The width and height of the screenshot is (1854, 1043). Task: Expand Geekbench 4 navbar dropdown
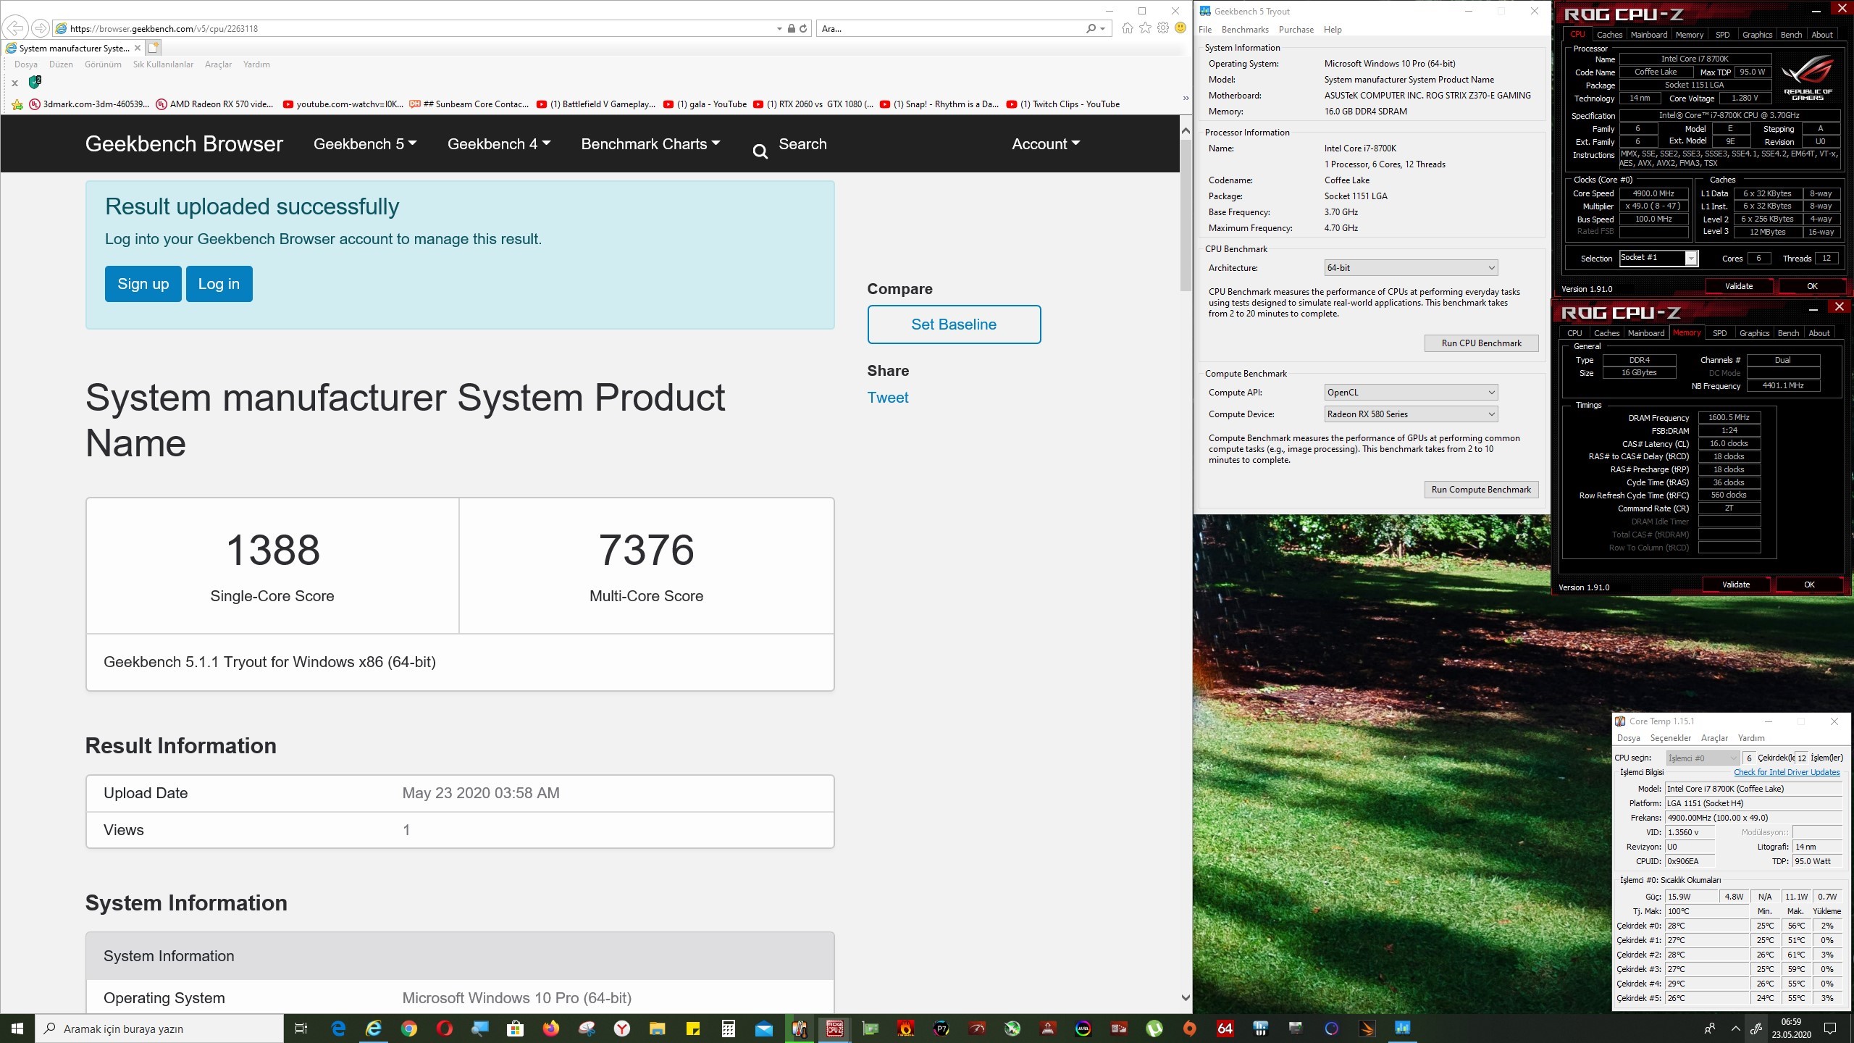point(499,144)
